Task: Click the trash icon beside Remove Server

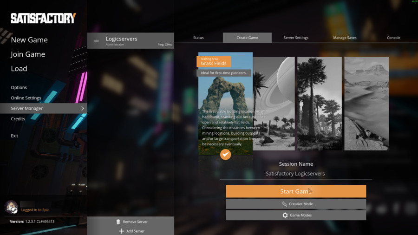Action: pos(118,222)
